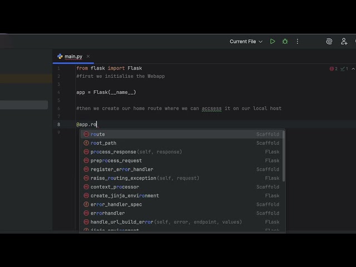Select the route completion suggestion
The height and width of the screenshot is (267, 356).
[x=182, y=134]
